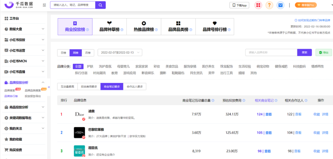Sort by 商业笔记最多
This screenshot has width=333, height=159.
[112, 87]
